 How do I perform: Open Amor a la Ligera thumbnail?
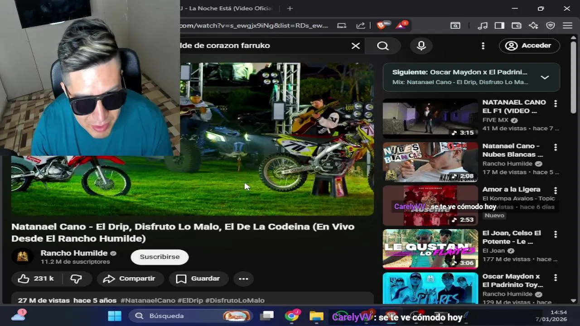(x=430, y=206)
